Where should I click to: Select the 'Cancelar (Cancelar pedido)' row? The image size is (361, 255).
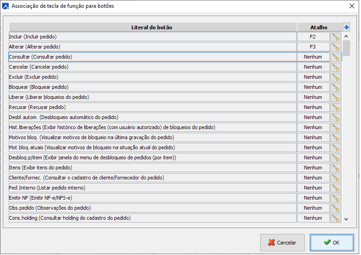pos(153,67)
